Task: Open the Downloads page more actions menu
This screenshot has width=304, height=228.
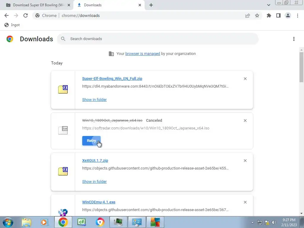Action: click(x=294, y=39)
